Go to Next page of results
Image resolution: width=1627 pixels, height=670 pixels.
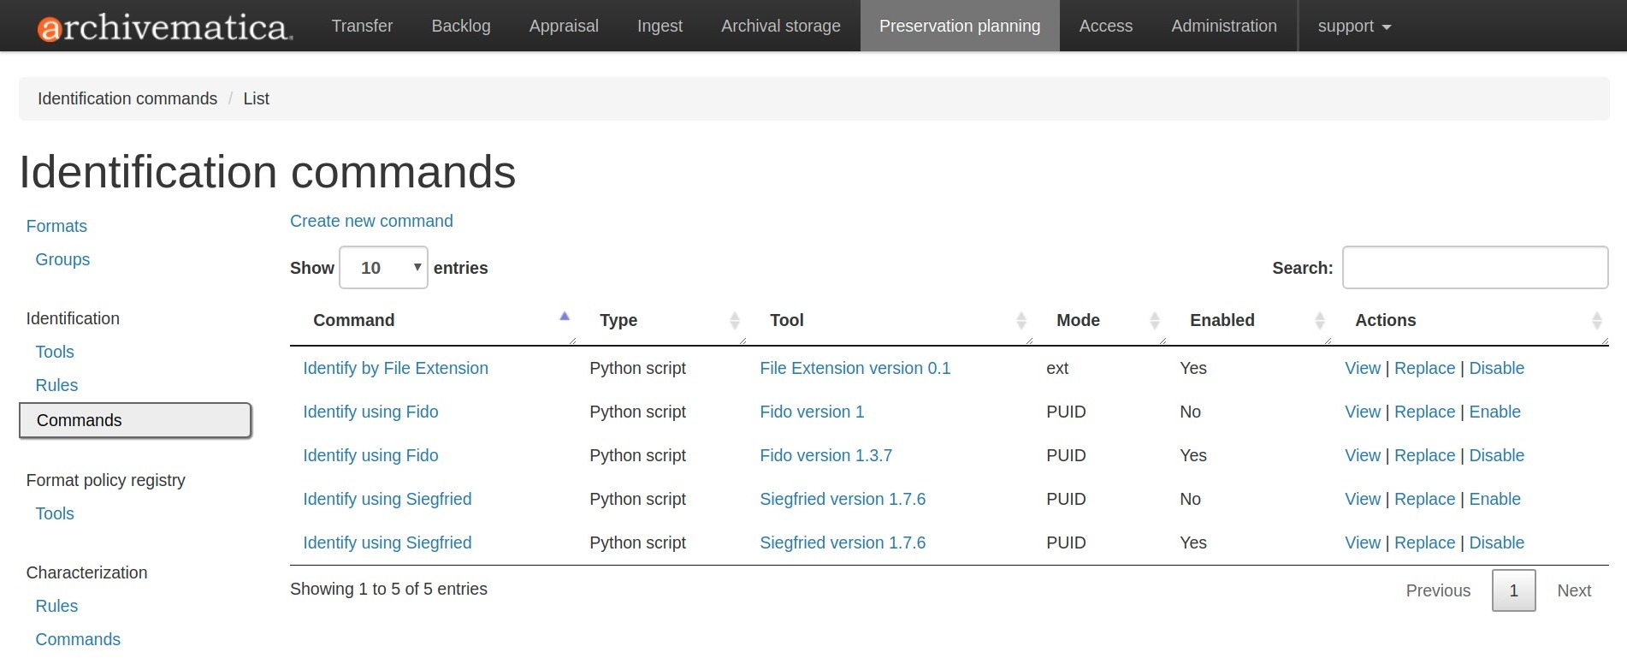1573,590
